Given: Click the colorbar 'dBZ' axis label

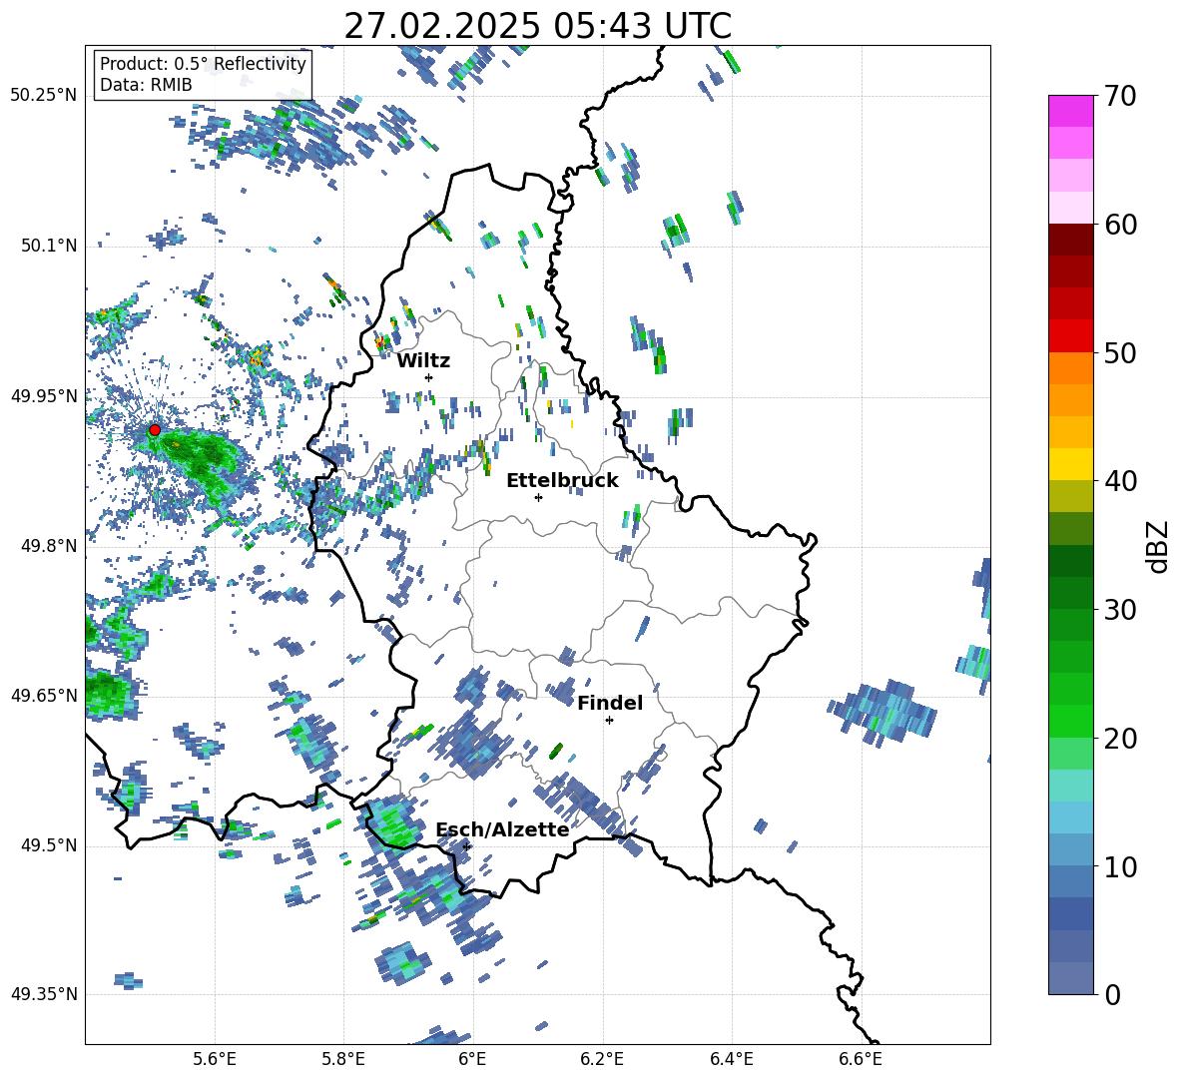Looking at the screenshot, I should (1158, 546).
